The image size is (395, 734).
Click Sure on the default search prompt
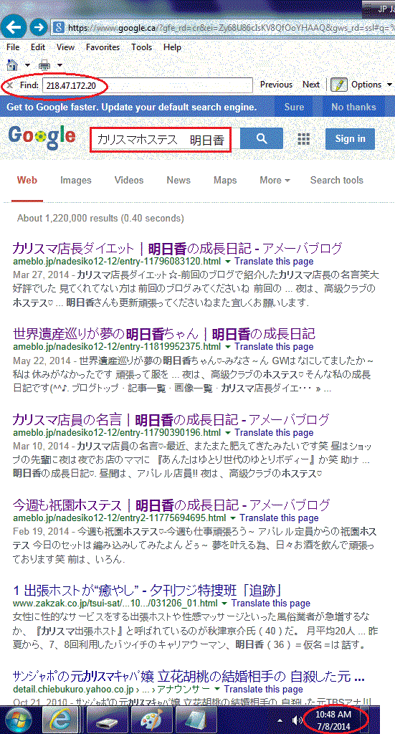(x=294, y=107)
